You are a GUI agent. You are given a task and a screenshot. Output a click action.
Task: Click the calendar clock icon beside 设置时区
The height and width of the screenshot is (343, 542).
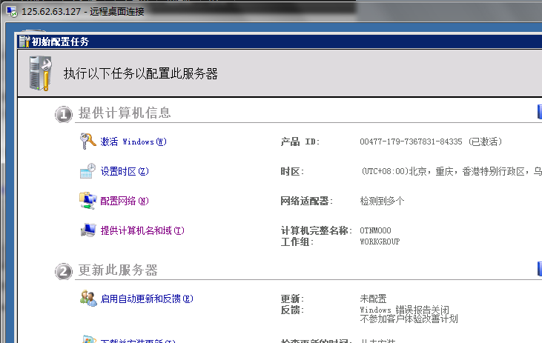point(87,170)
